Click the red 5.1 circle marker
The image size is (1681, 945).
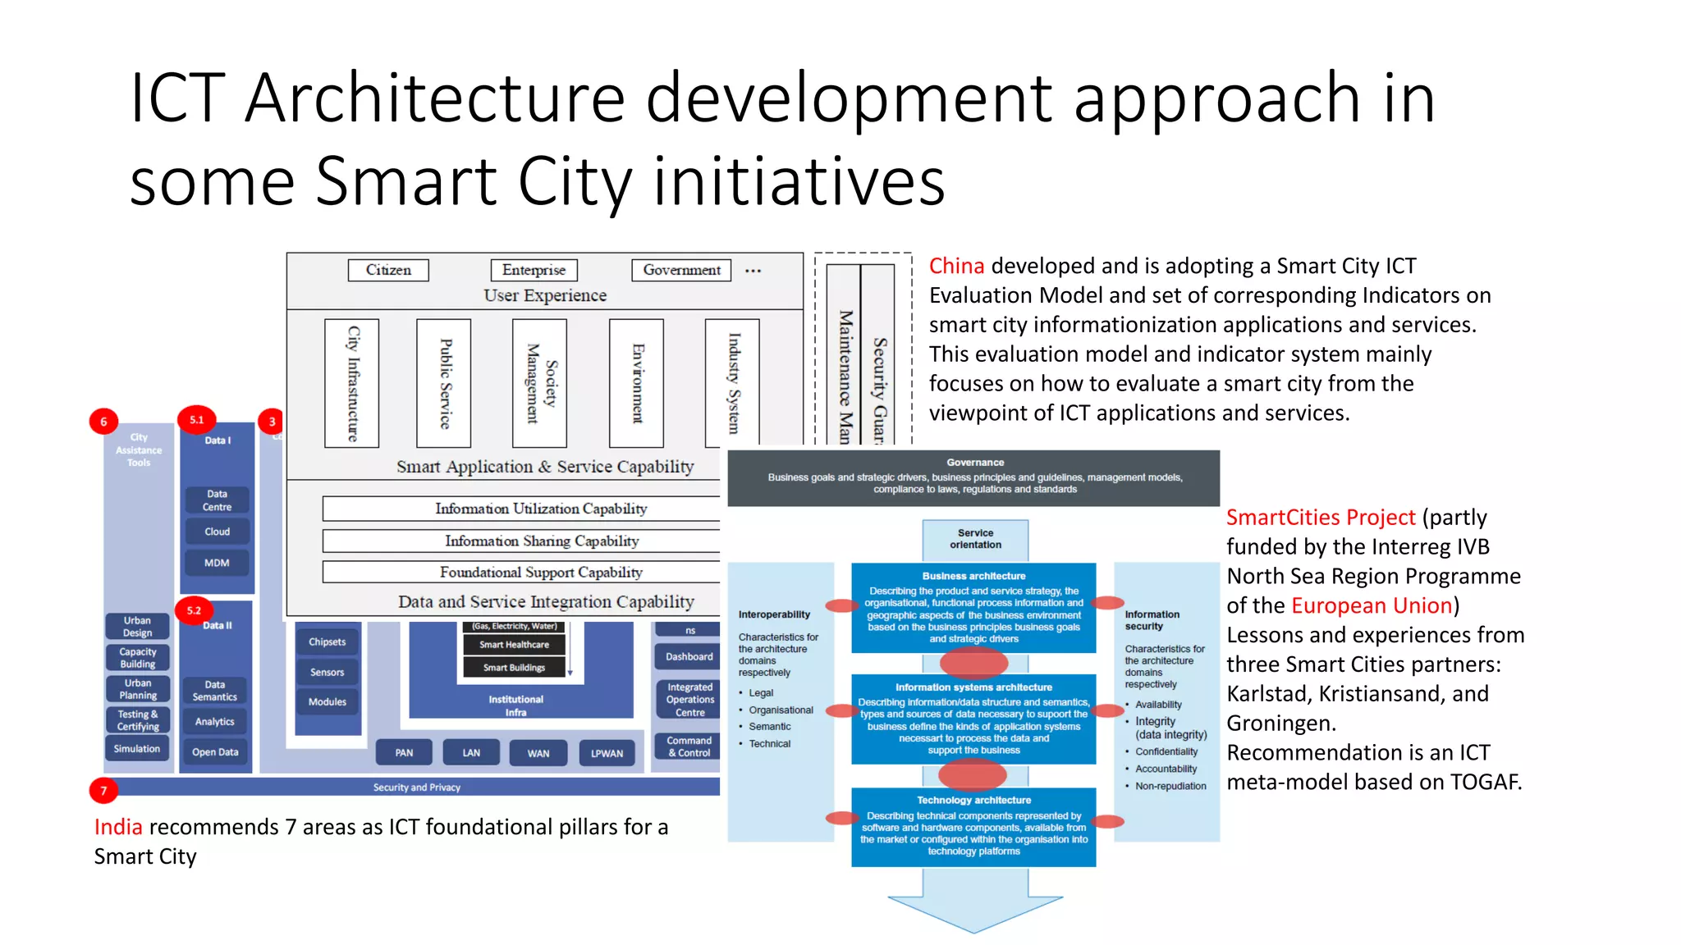coord(196,420)
